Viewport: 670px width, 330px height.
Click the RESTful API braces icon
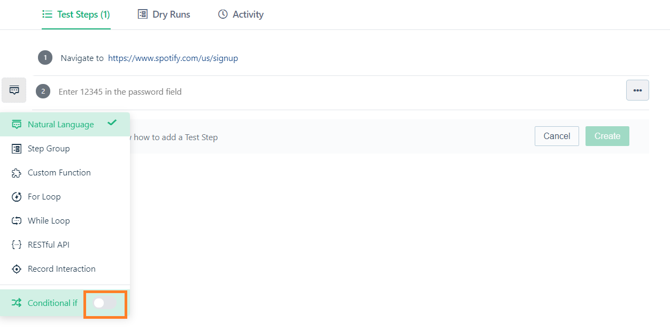click(x=17, y=245)
